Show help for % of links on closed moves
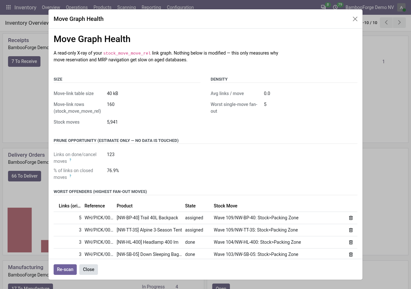The width and height of the screenshot is (411, 289). click(70, 176)
